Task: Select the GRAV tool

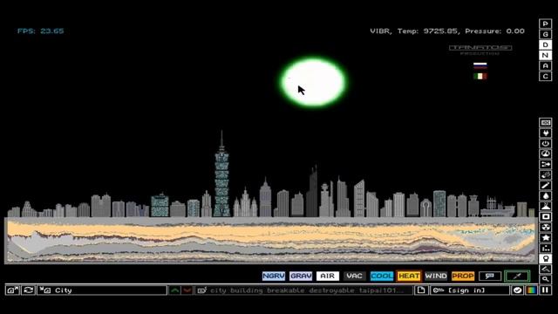Action: point(301,276)
